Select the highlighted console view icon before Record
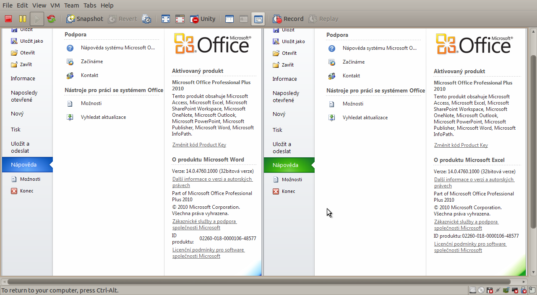This screenshot has width=537, height=295. (x=258, y=19)
